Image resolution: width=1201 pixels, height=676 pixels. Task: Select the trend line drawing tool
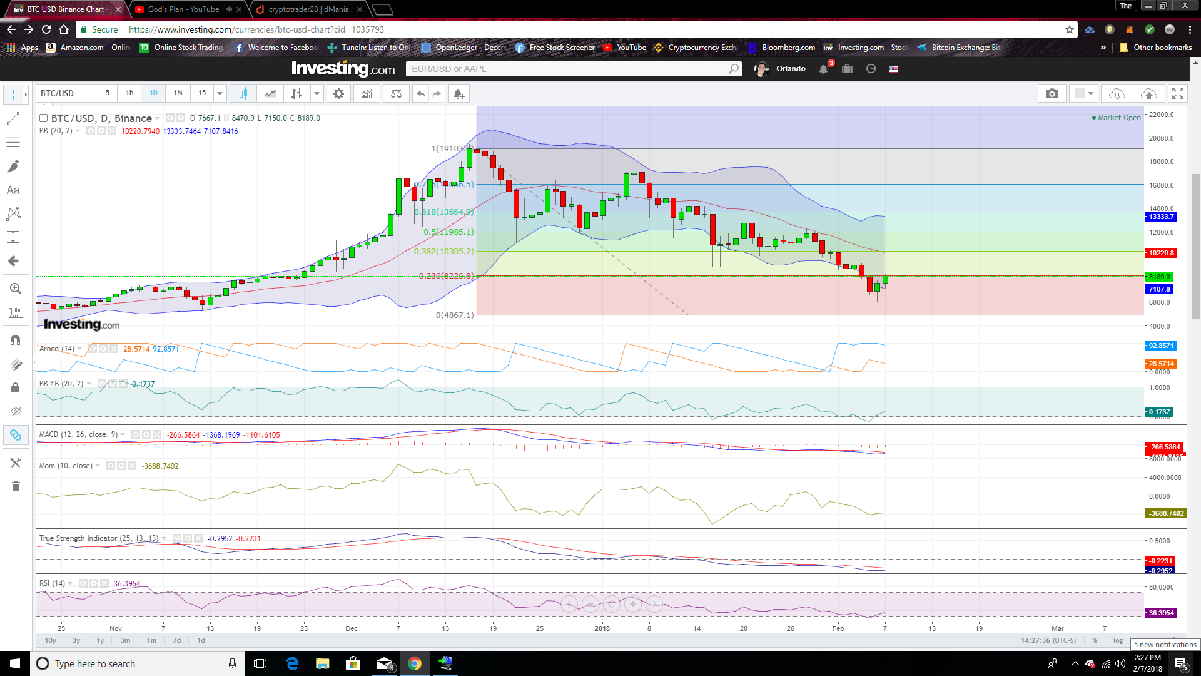pos(13,118)
